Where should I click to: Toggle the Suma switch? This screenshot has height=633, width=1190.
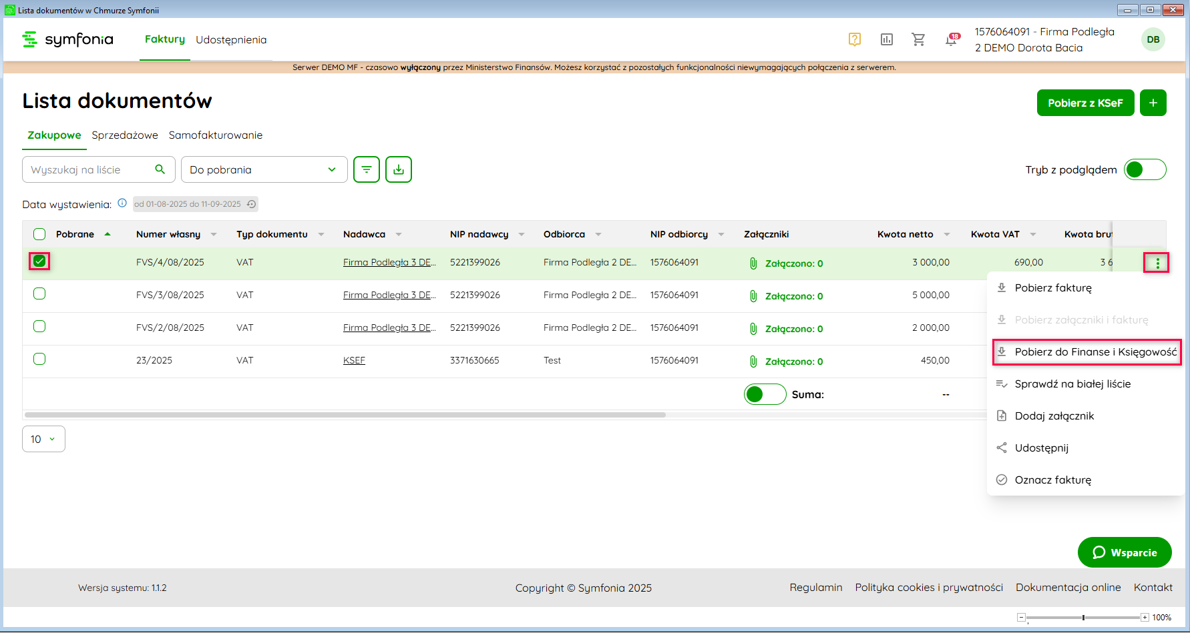765,394
